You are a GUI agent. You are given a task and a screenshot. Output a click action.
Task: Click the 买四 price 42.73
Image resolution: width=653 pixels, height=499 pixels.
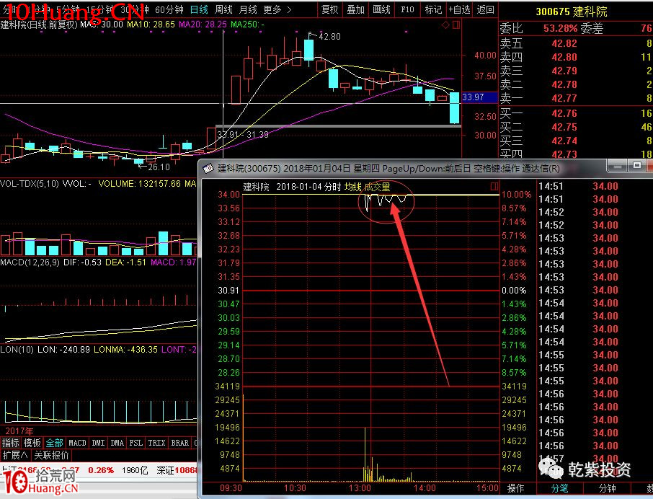(x=564, y=154)
